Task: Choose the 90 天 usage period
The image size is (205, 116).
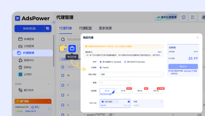Action: tap(123, 91)
